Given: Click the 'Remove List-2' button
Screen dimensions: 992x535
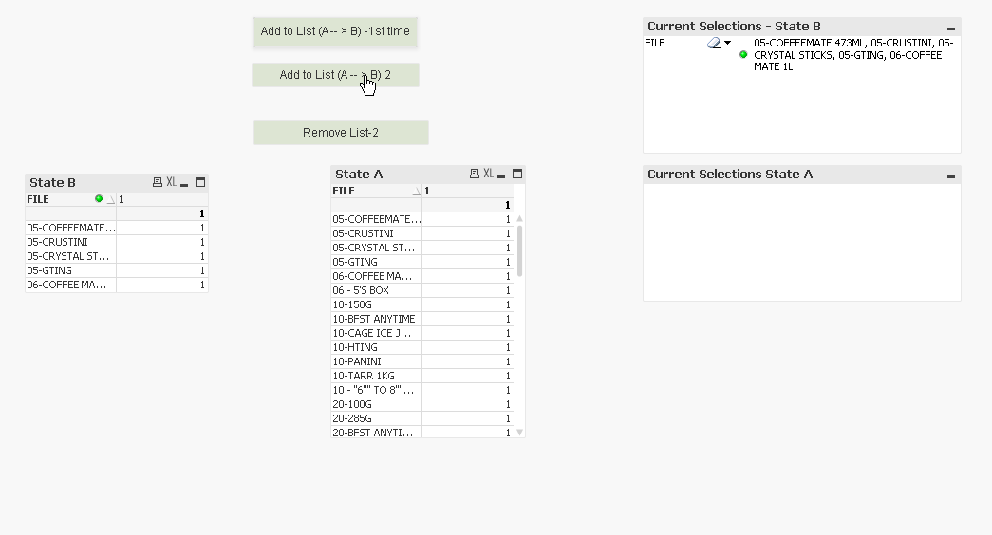Looking at the screenshot, I should [x=341, y=133].
